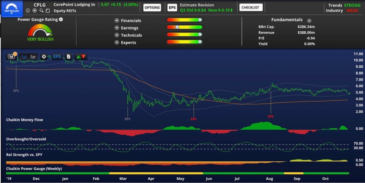
Task: Open the Very Bullish rating tab
Action: coord(12,7)
